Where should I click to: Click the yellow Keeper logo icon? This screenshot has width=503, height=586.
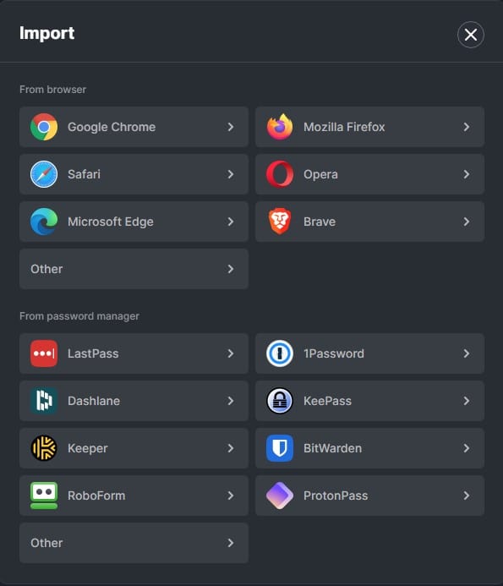44,448
